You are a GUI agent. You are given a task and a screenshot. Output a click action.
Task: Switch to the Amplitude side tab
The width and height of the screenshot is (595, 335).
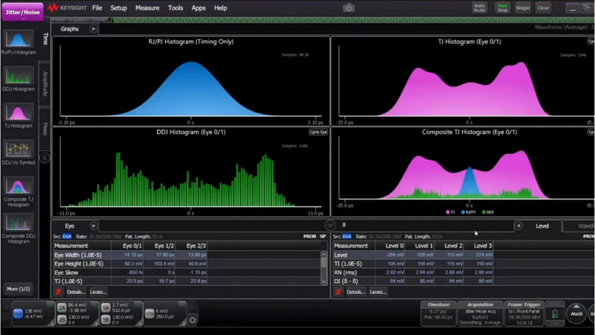[45, 83]
